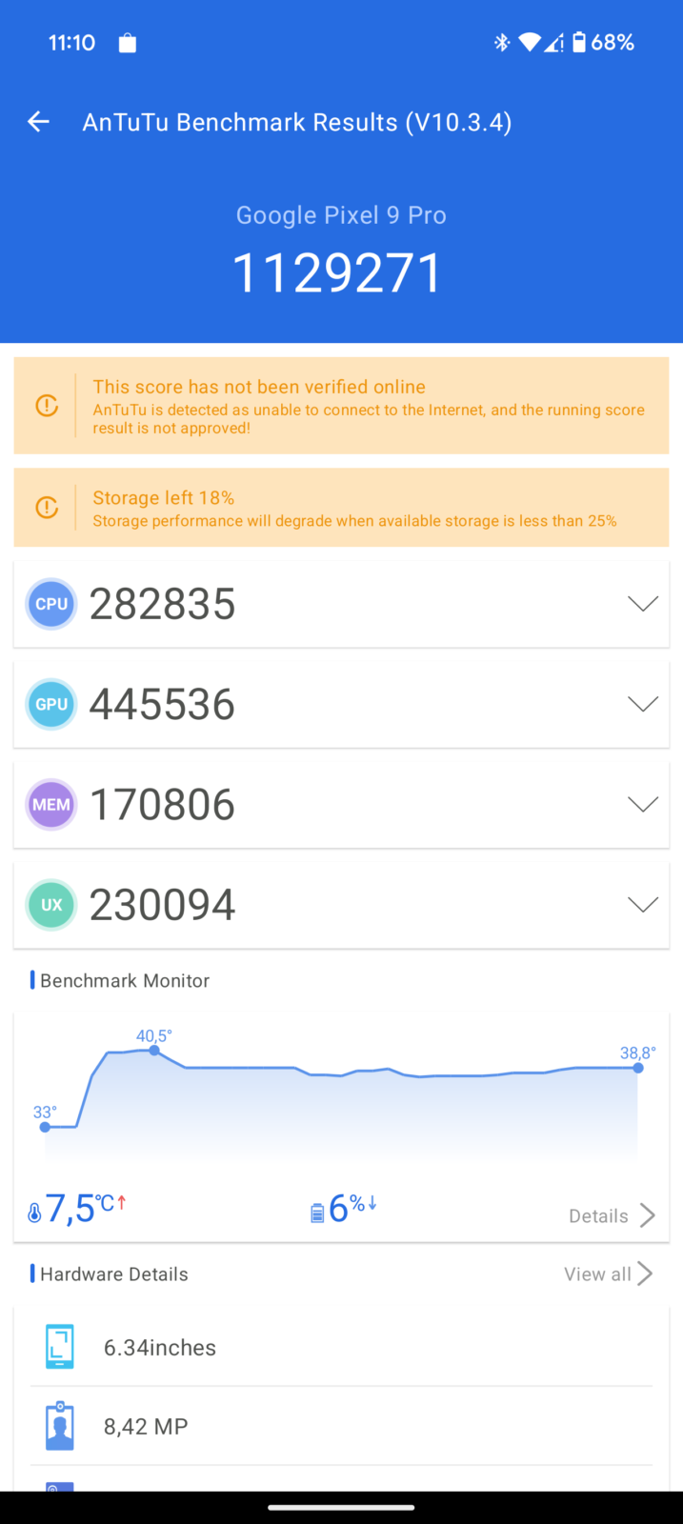Image resolution: width=683 pixels, height=1524 pixels.
Task: Tap the battery drain icon
Action: [317, 1213]
